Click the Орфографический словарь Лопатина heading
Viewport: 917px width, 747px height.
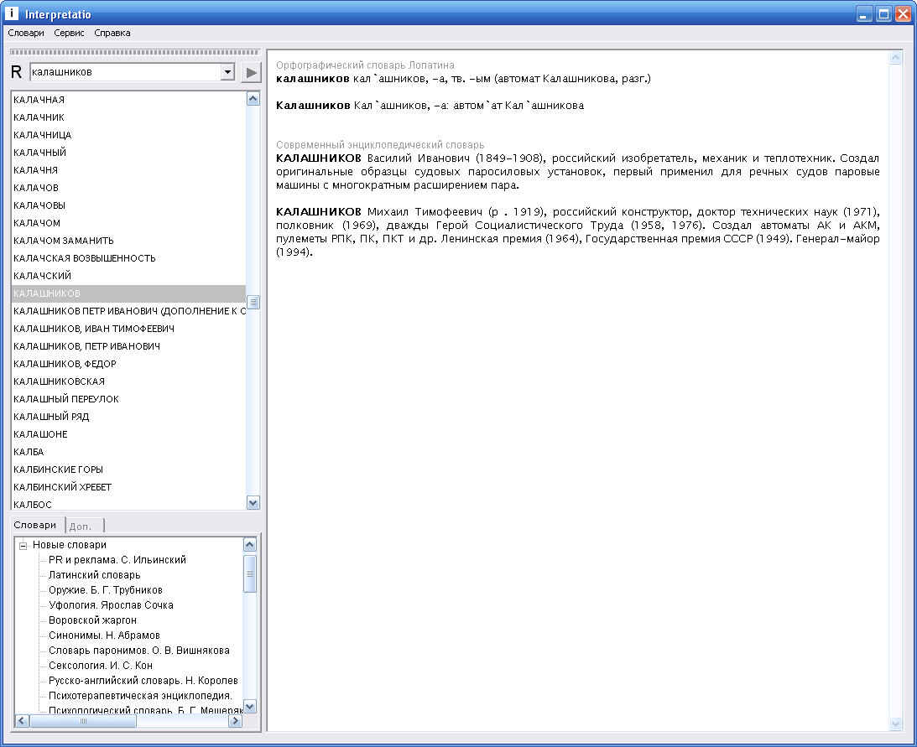[x=366, y=65]
